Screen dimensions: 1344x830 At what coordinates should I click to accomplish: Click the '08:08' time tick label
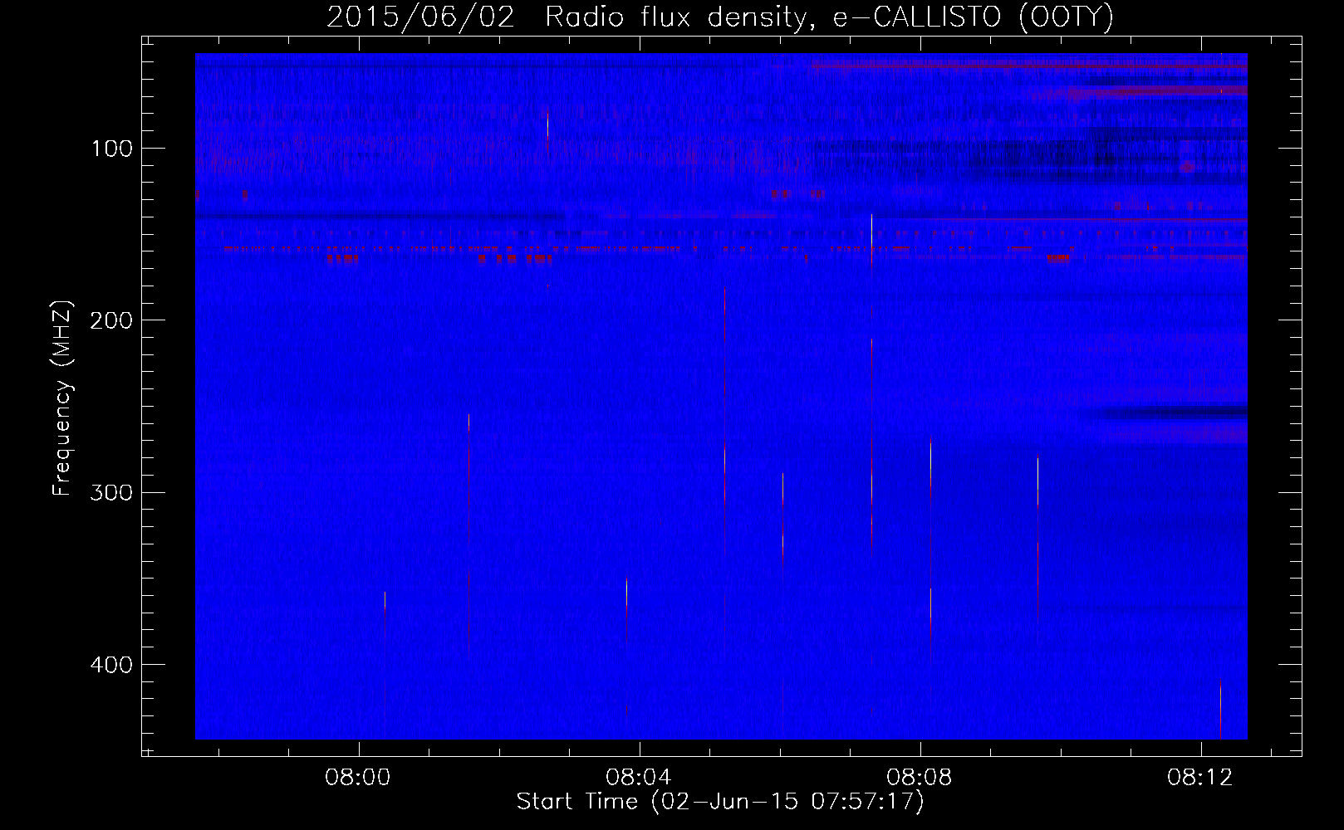(x=920, y=778)
